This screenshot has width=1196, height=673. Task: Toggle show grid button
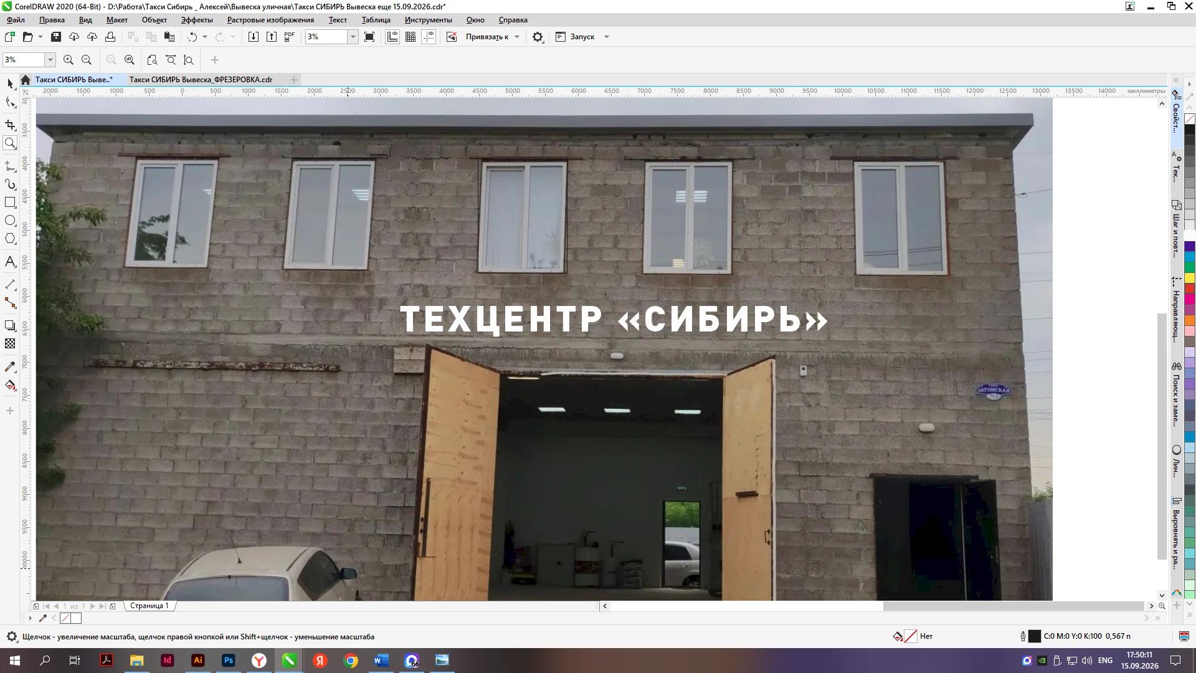411,37
